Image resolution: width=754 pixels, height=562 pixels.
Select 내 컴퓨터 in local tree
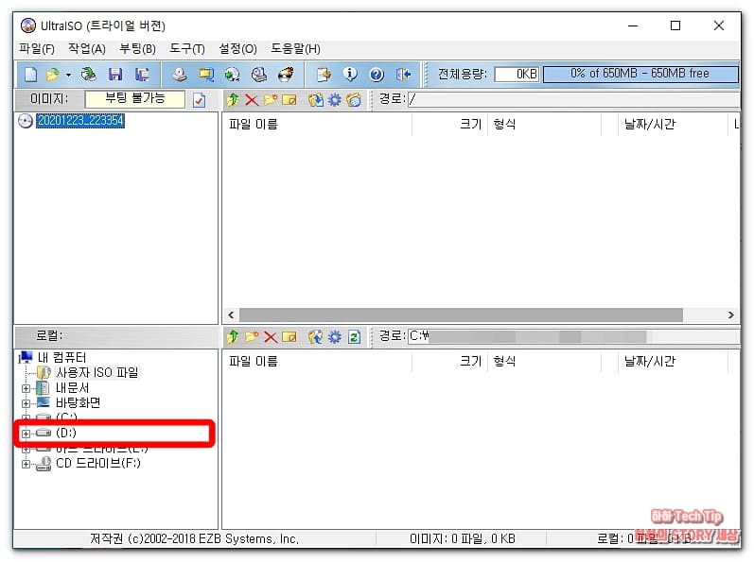tap(61, 358)
